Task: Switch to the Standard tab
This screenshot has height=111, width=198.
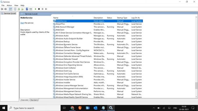Action: point(34,100)
